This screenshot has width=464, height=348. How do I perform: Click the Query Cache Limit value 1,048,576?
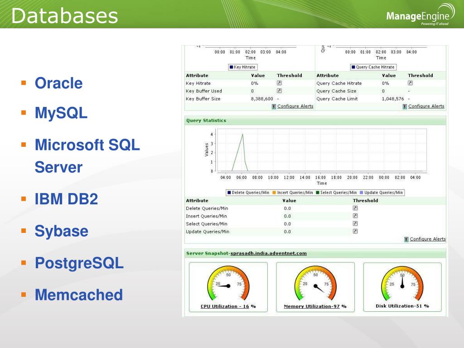[x=393, y=99]
